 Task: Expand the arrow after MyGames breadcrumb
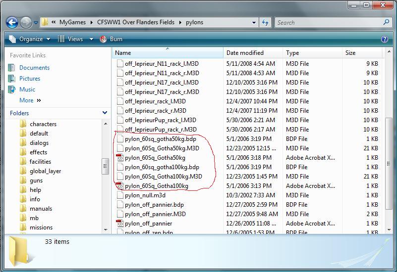pyautogui.click(x=92, y=22)
